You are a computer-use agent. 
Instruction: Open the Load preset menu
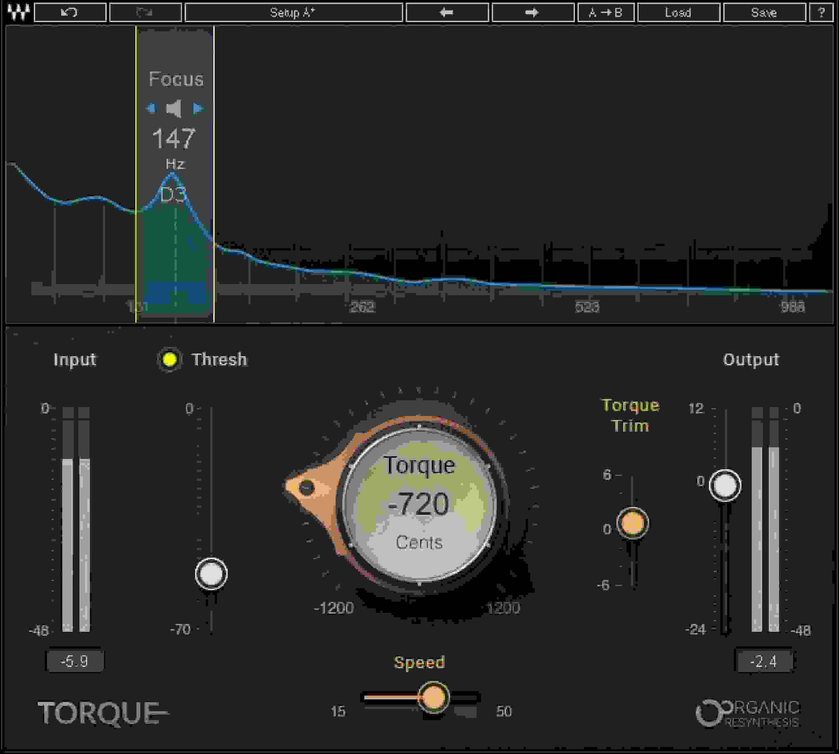click(x=679, y=12)
